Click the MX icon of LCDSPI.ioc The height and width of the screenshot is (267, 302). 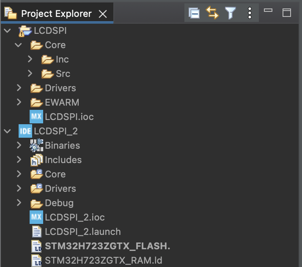[x=36, y=117]
